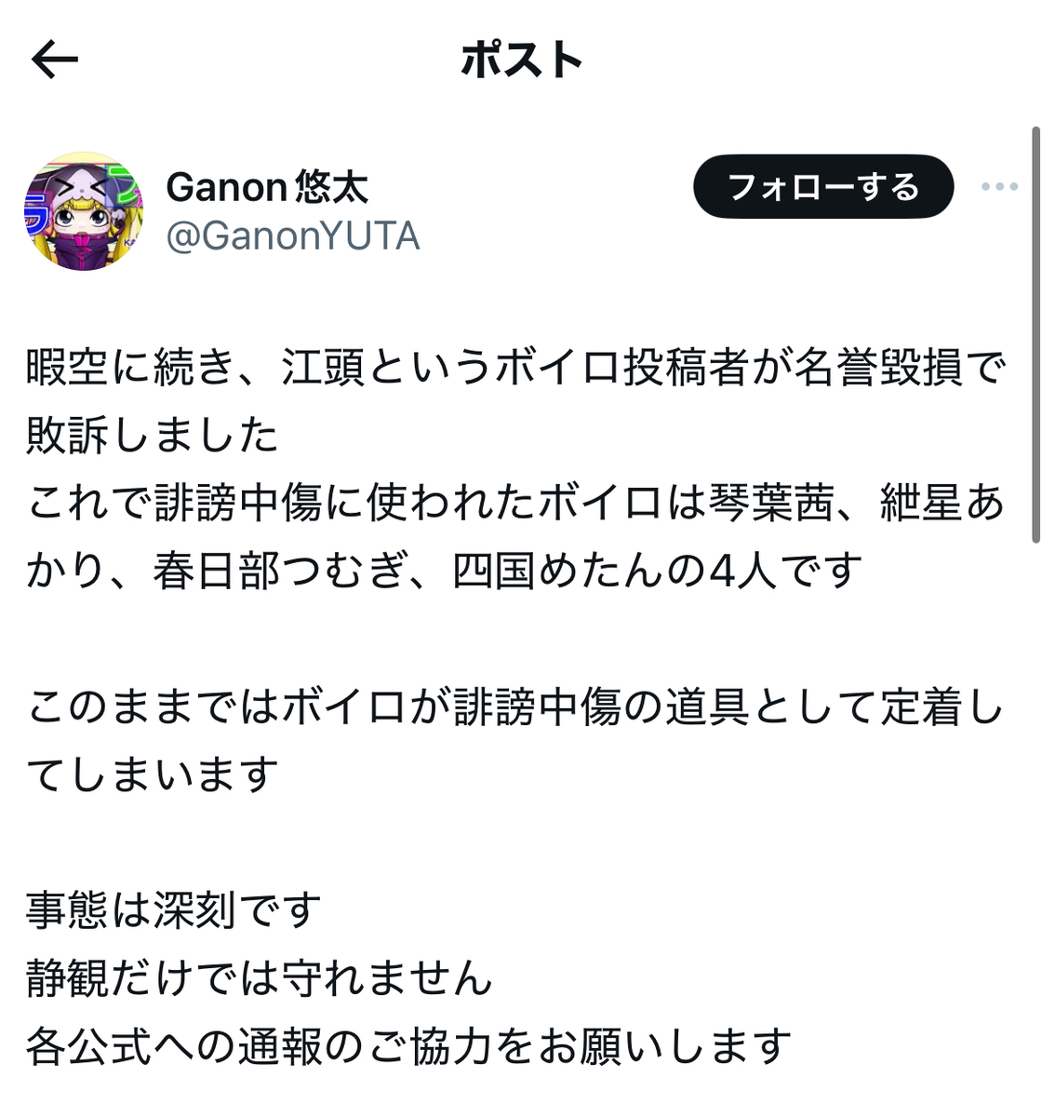
Task: Click the sentence 事態は深刻です
Action: tap(174, 910)
